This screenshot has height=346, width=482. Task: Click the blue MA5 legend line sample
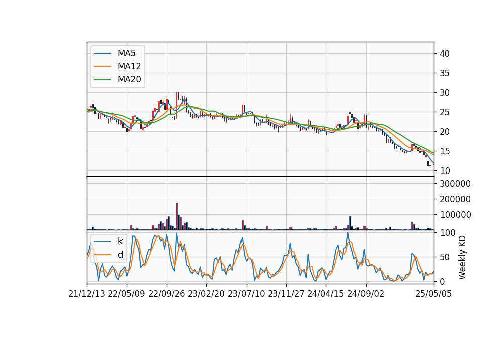(x=102, y=54)
